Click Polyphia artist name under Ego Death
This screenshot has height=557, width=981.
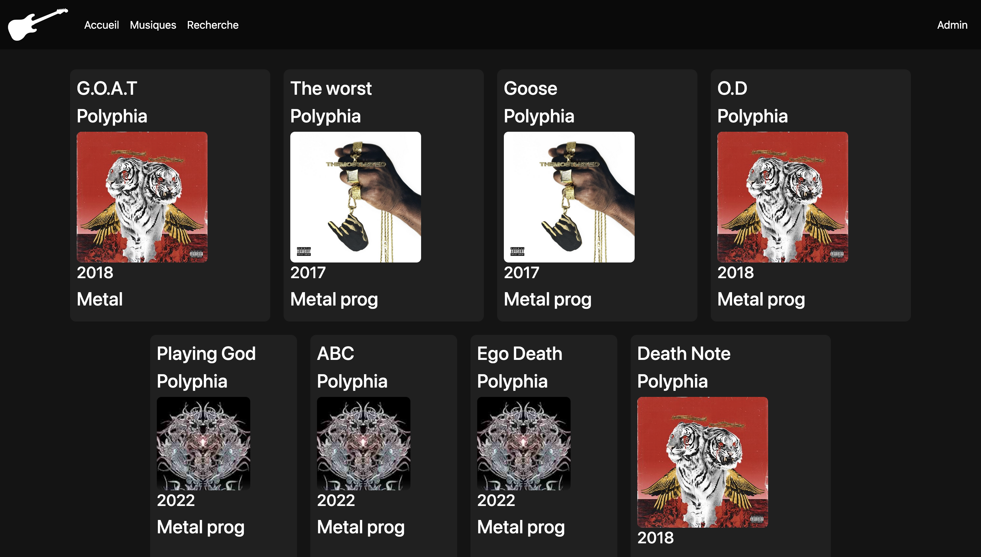pyautogui.click(x=512, y=382)
